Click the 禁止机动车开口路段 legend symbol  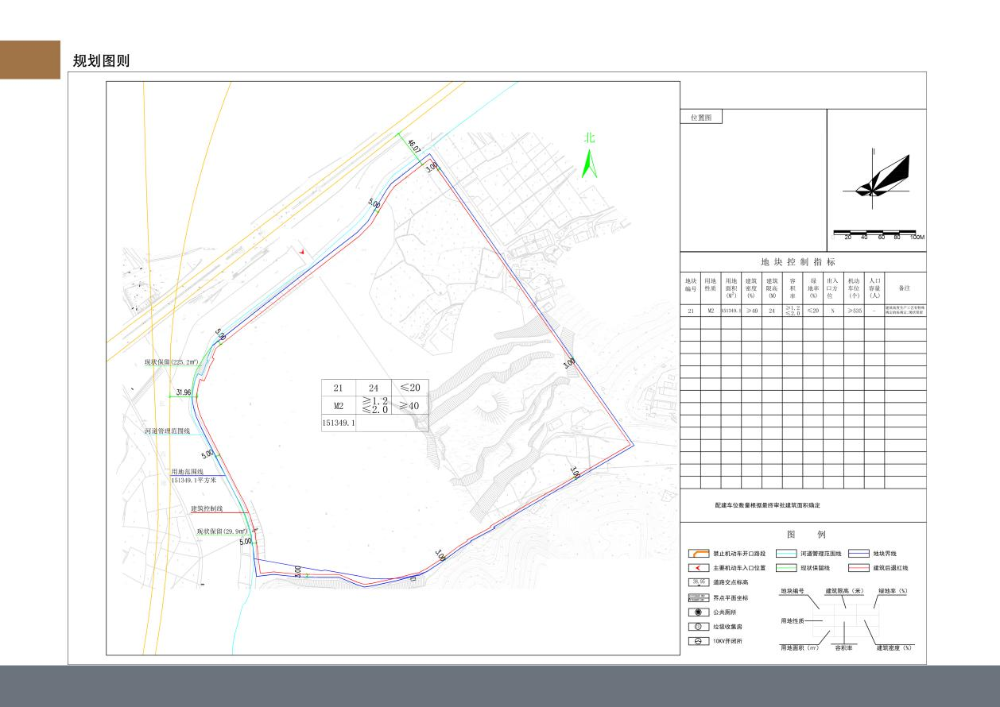pyautogui.click(x=698, y=553)
